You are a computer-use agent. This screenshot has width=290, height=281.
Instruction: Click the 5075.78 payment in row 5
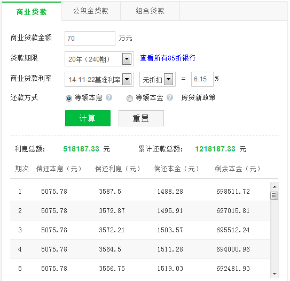pos(54,268)
